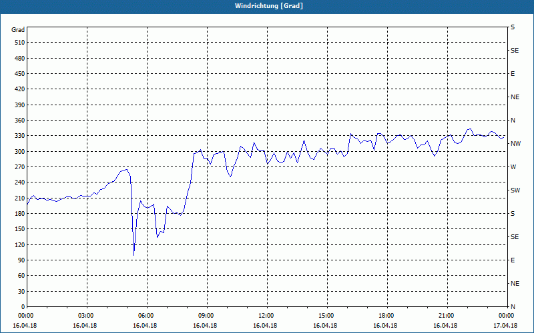Image resolution: width=534 pixels, height=333 pixels.
Task: Click the 30 value on the Grad axis
Action: tap(21, 292)
